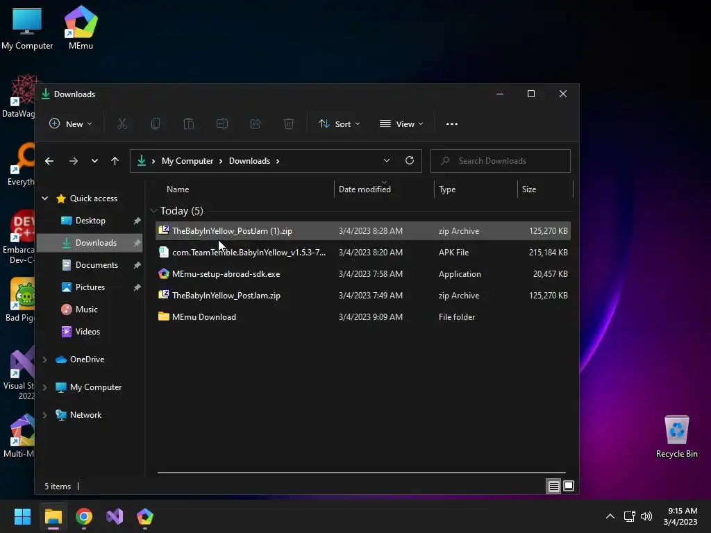Image resolution: width=711 pixels, height=533 pixels.
Task: Select MEmu-setup-abroad-sdk.exe file
Action: tap(362, 273)
